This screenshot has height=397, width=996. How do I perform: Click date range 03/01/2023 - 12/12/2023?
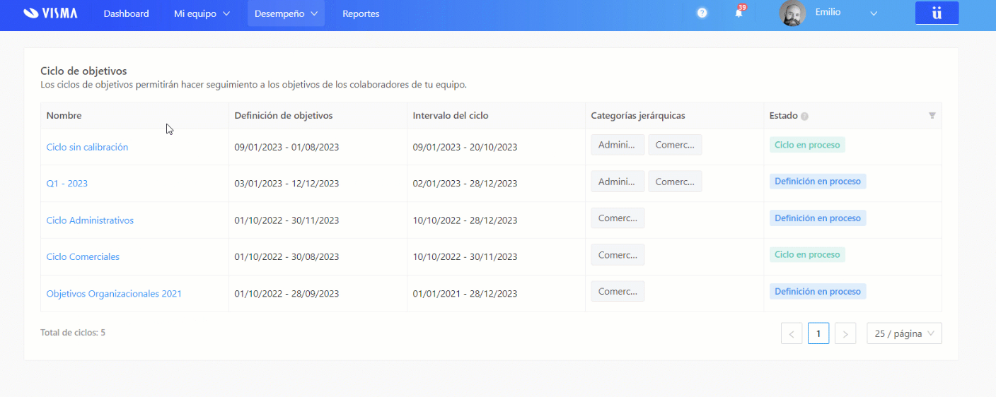286,184
